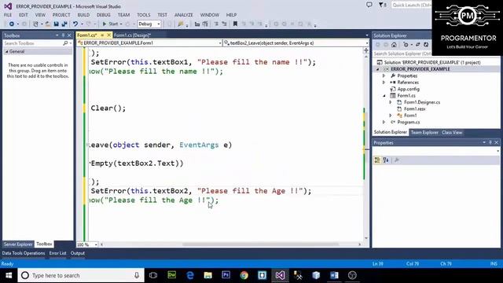The image size is (503, 283).
Task: Open the Server Explorer tab
Action: coord(18,244)
